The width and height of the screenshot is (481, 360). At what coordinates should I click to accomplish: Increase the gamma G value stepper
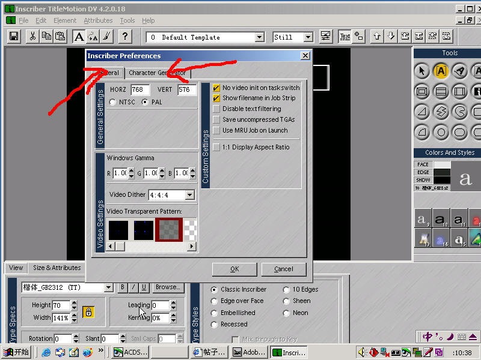pyautogui.click(x=162, y=170)
